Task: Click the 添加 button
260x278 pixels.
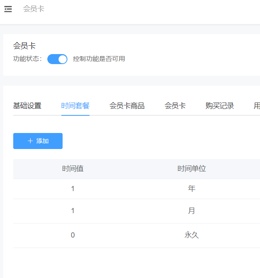Action: pos(38,141)
